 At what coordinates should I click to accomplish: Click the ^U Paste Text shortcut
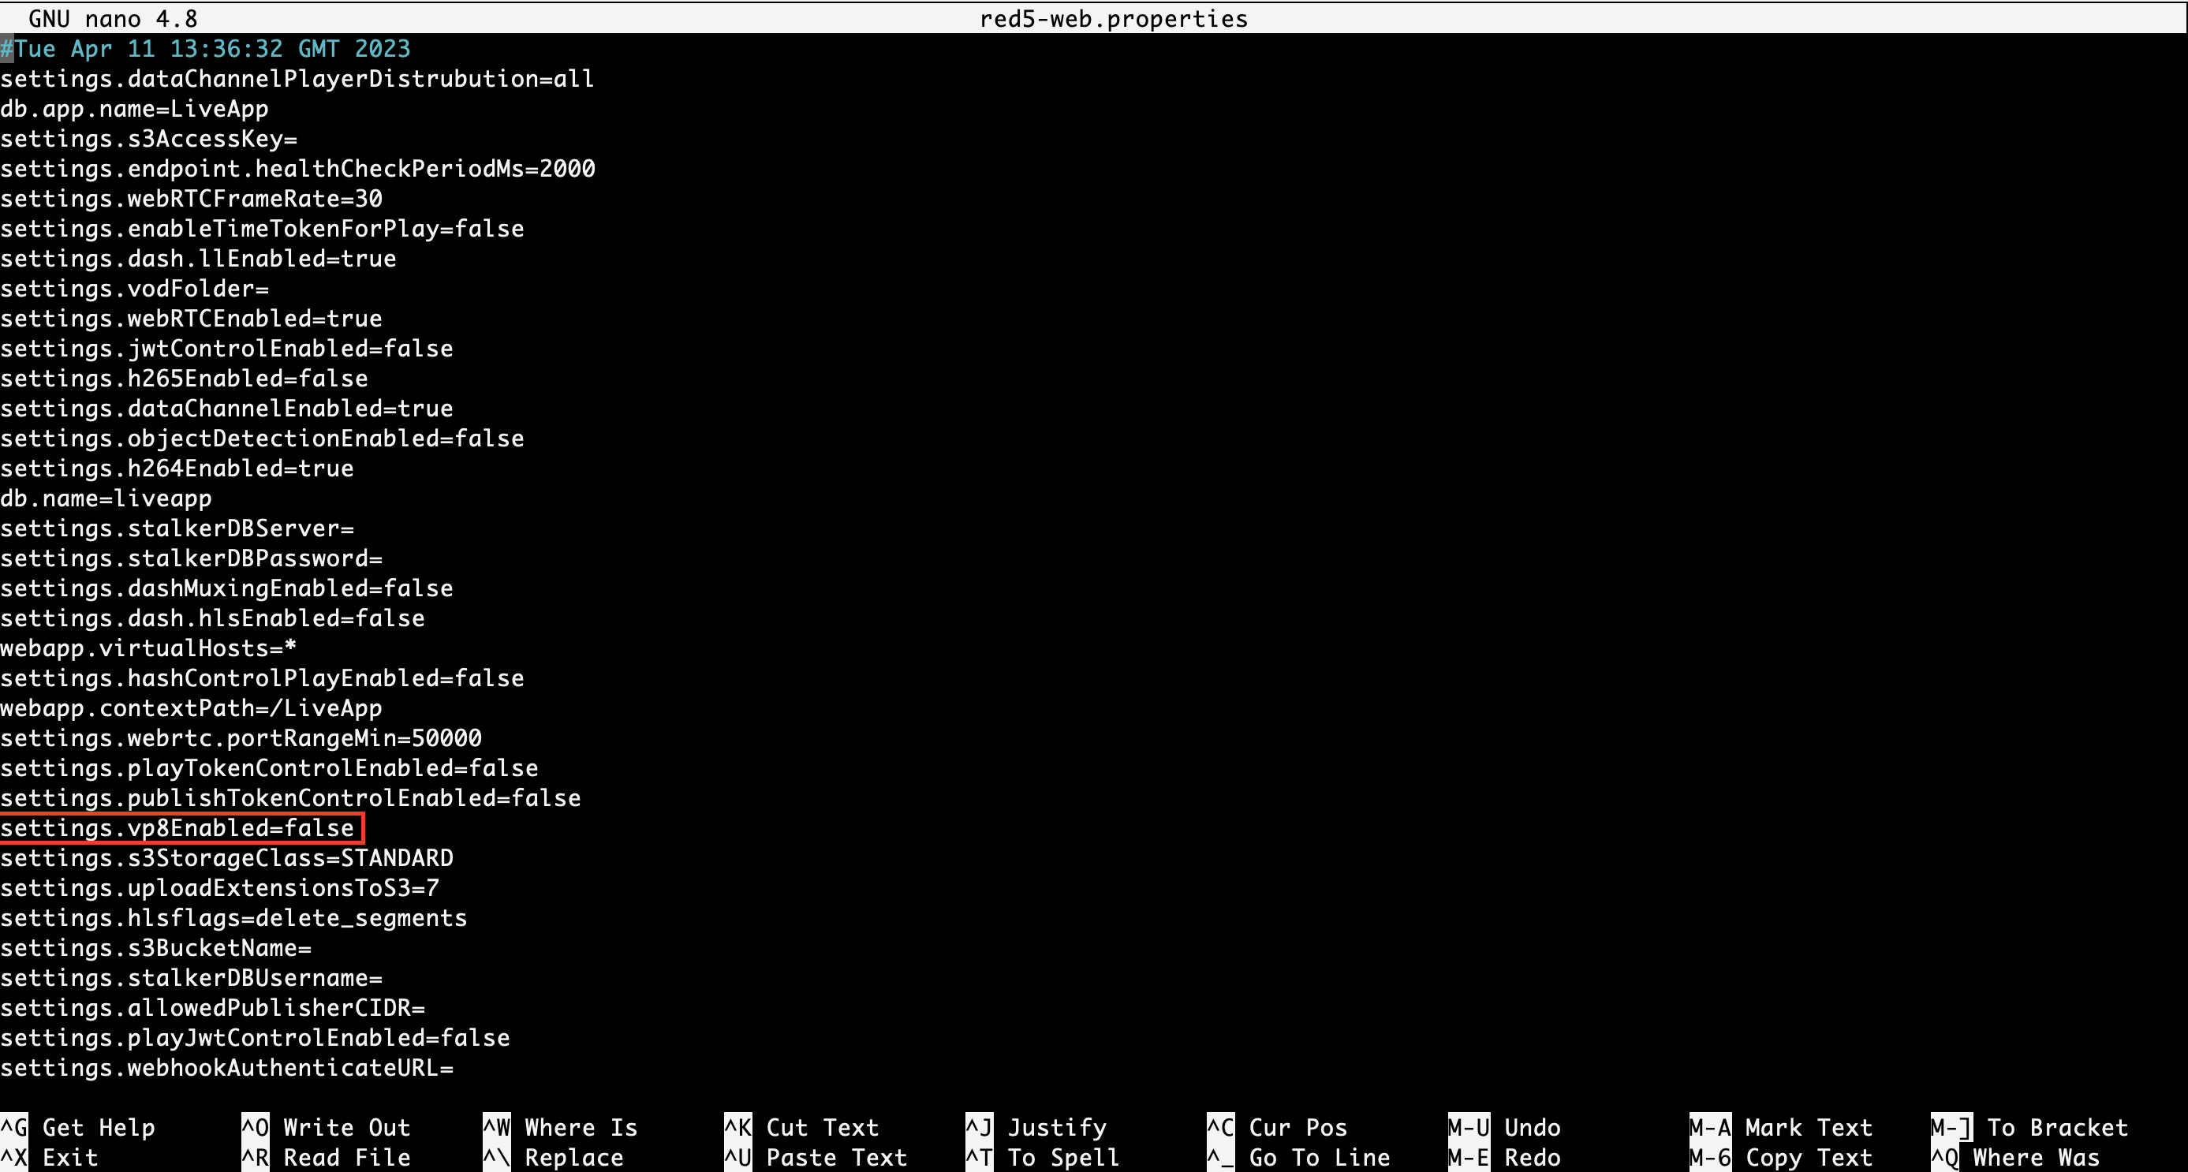pos(816,1158)
